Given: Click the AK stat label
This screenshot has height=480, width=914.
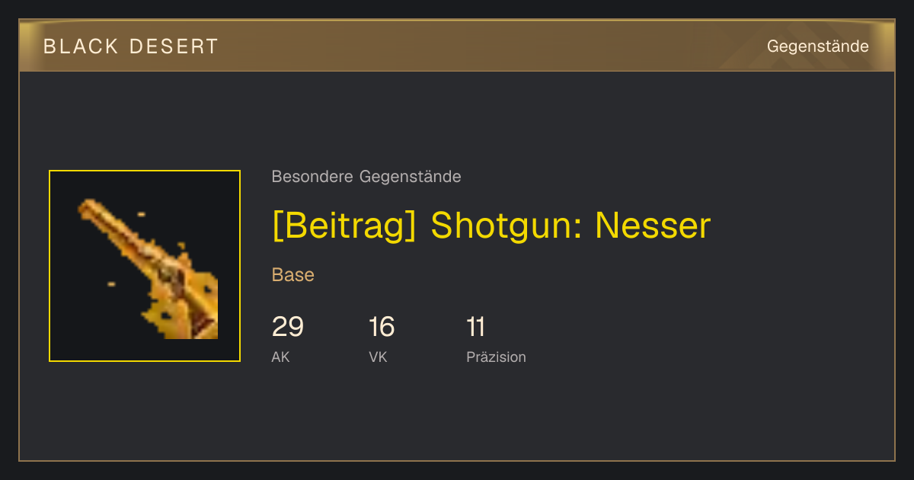Looking at the screenshot, I should [281, 357].
